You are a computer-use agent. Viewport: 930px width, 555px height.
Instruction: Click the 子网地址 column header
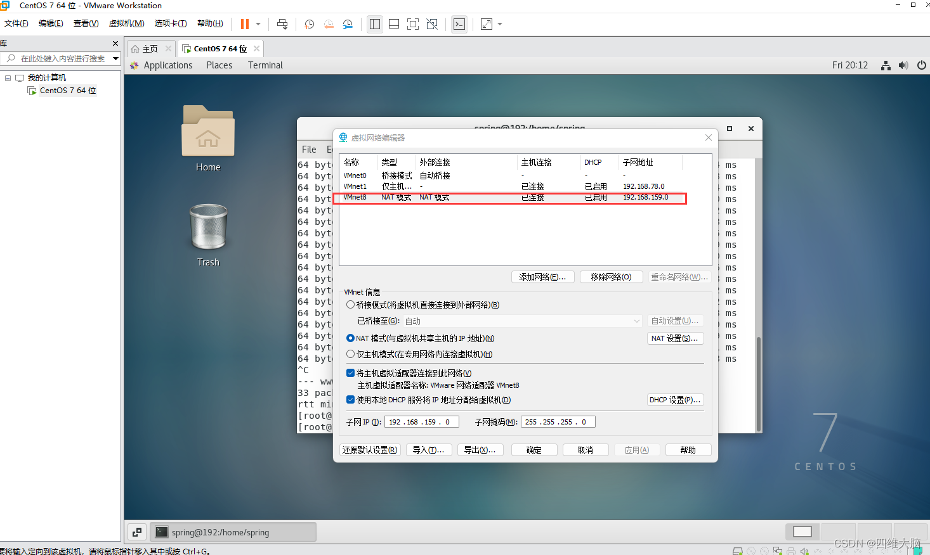(x=650, y=162)
